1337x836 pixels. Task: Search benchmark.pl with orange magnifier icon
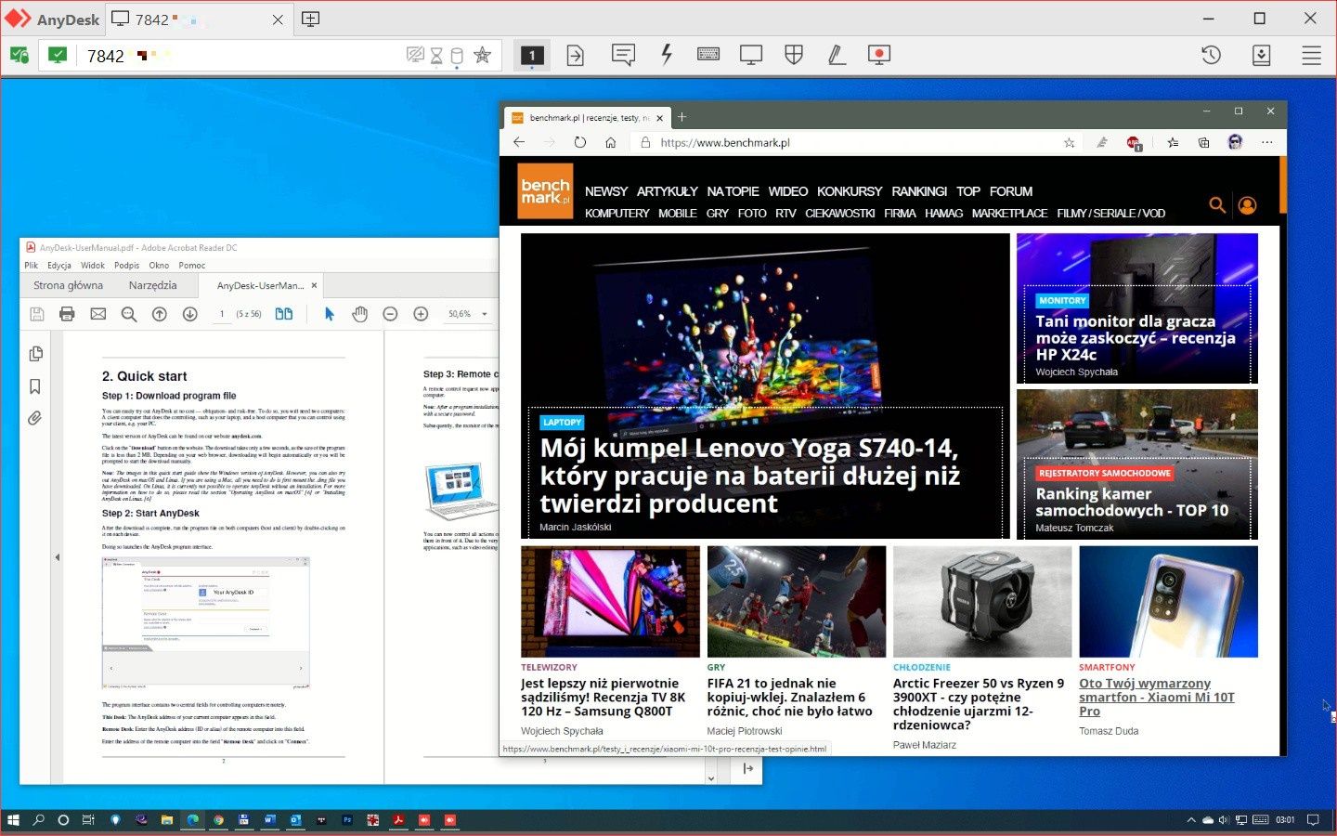pos(1217,205)
